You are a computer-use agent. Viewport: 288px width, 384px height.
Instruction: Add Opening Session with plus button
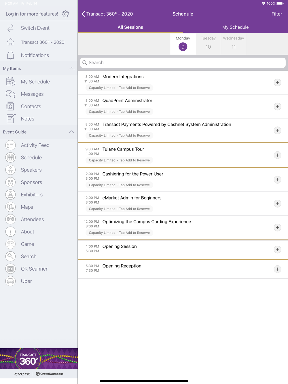(x=277, y=250)
